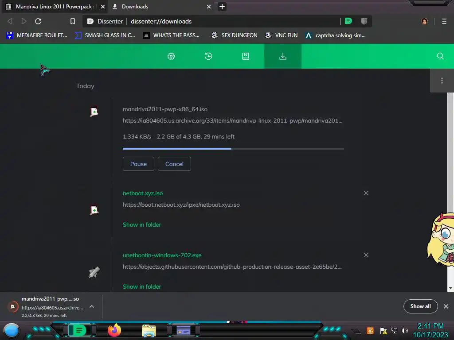
Task: Open VNC FUN bookmark
Action: tap(282, 35)
